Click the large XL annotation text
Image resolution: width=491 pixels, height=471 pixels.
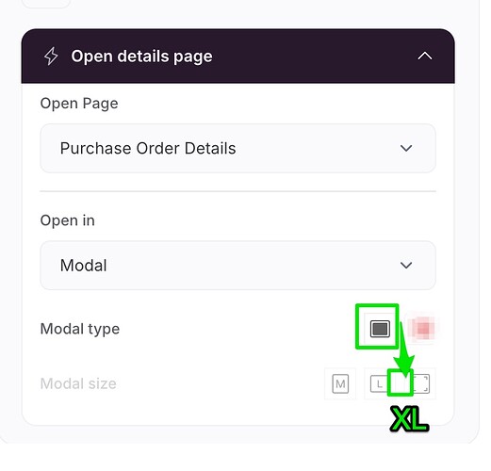[409, 419]
